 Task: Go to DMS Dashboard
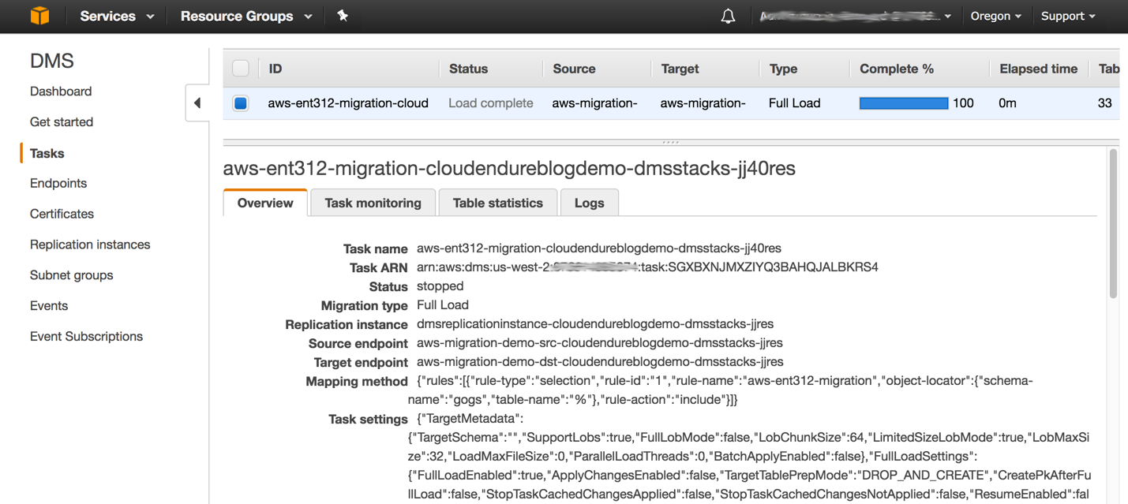coord(61,91)
